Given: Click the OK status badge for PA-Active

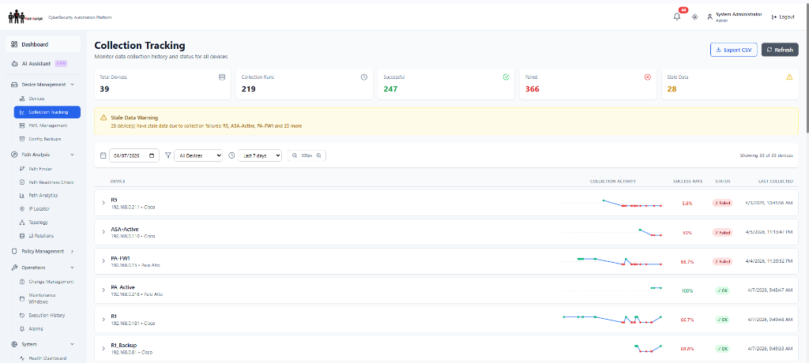Looking at the screenshot, I should tap(722, 291).
